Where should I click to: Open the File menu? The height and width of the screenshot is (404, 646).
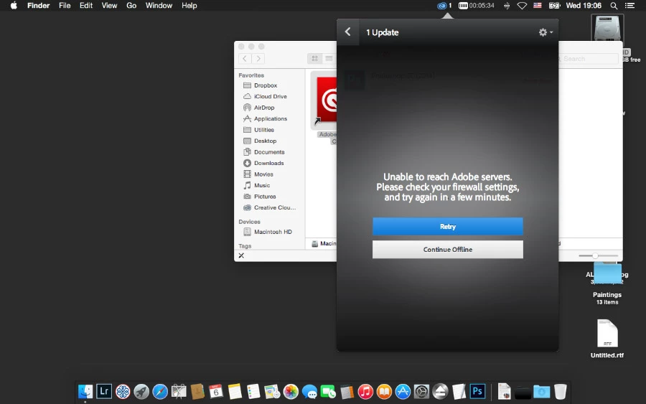65,6
